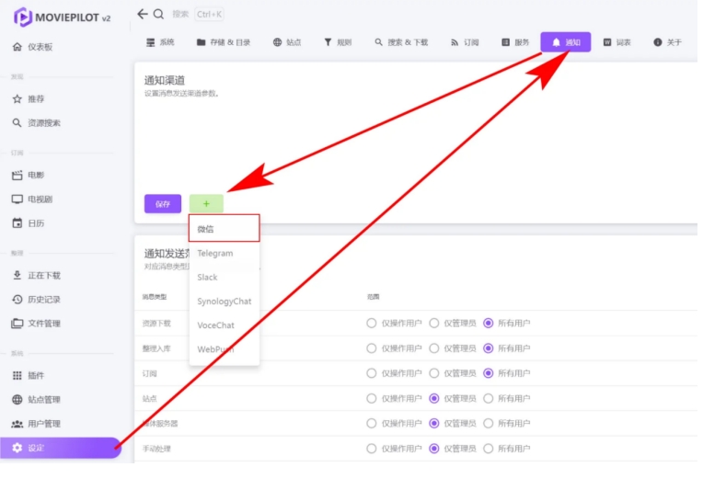703x490 pixels.
Task: Open 电视剧 TV shows in sidebar
Action: coord(32,199)
